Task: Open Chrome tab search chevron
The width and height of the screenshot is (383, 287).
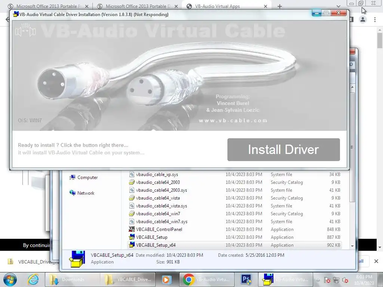Action: pos(338,6)
